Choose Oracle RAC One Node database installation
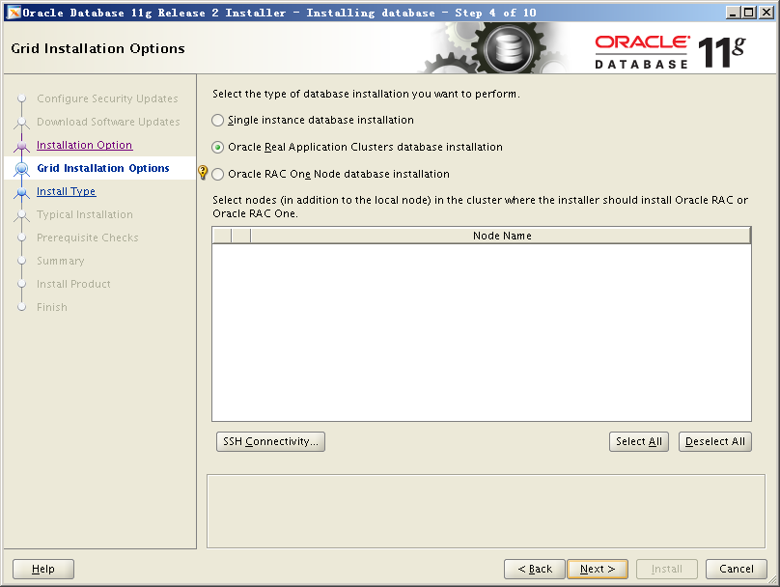 point(217,175)
